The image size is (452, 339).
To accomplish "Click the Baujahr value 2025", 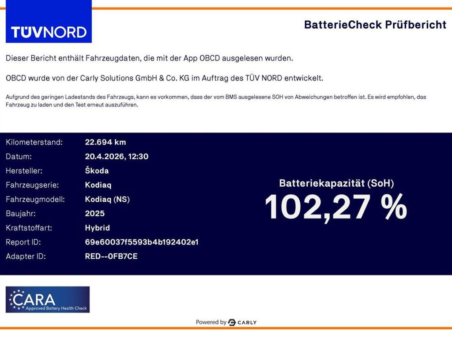I will pos(94,214).
